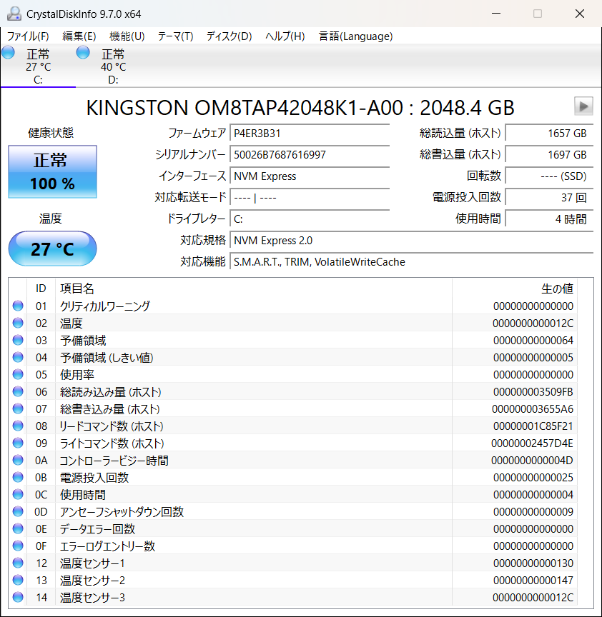The image size is (602, 617).
Task: Click raw value 000000003509FB
Action: [533, 392]
